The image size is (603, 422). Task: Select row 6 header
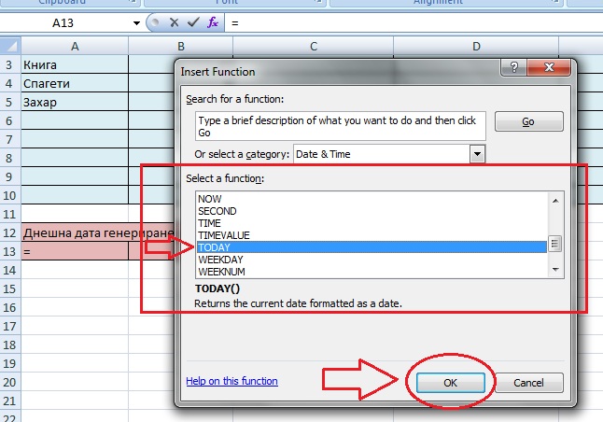point(8,120)
